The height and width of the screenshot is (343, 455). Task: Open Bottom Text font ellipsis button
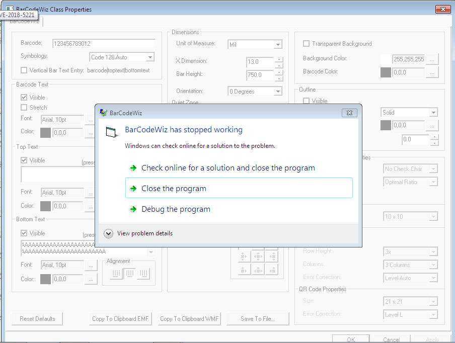coord(91,265)
